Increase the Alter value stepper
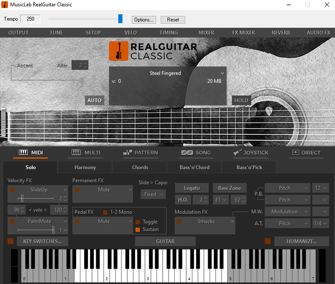Screen dimensions: 335x284 pyautogui.click(x=85, y=63)
